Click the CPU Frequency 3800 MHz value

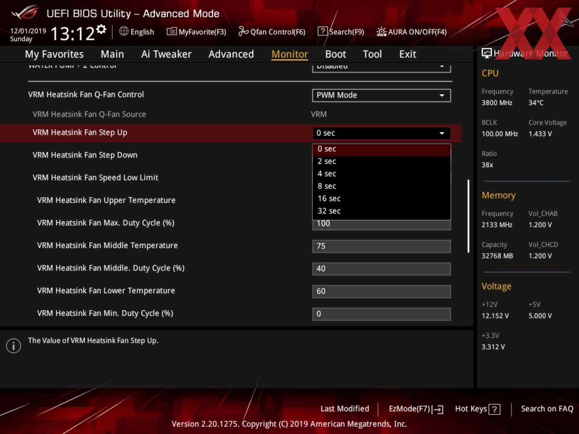(497, 103)
